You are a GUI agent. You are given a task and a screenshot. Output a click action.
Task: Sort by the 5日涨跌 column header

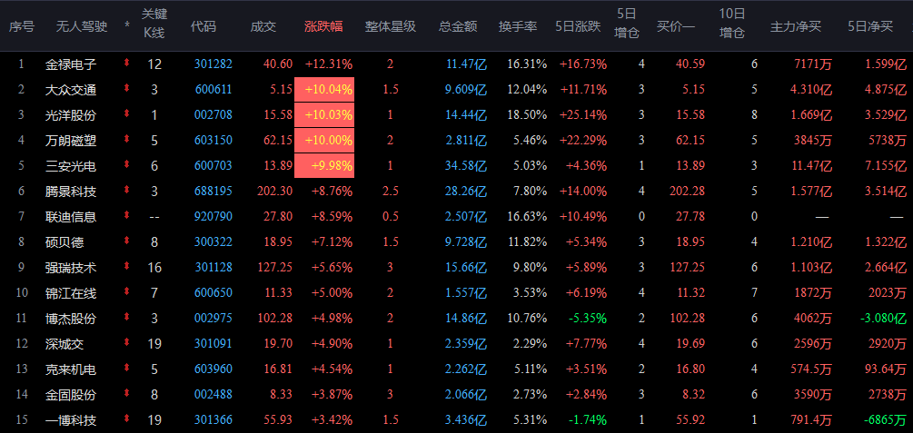pos(578,26)
